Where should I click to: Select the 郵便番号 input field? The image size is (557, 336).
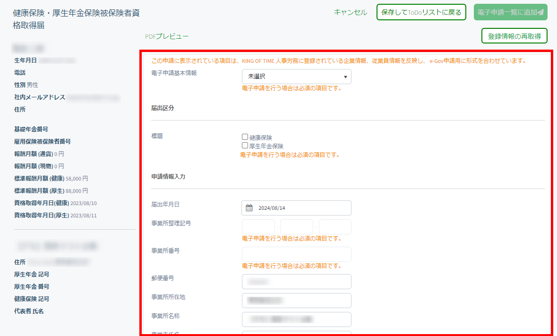click(296, 282)
